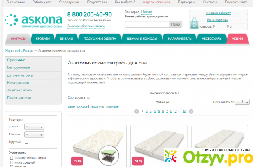Click the shopping bag cart icon

(194, 23)
